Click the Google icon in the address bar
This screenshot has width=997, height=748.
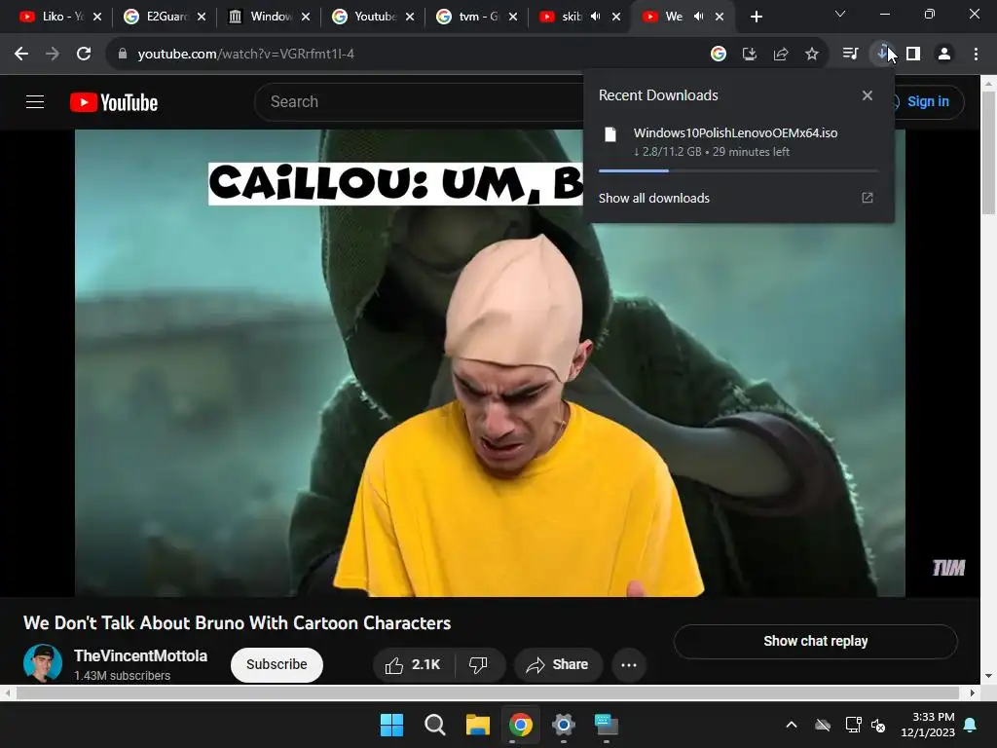718,55
